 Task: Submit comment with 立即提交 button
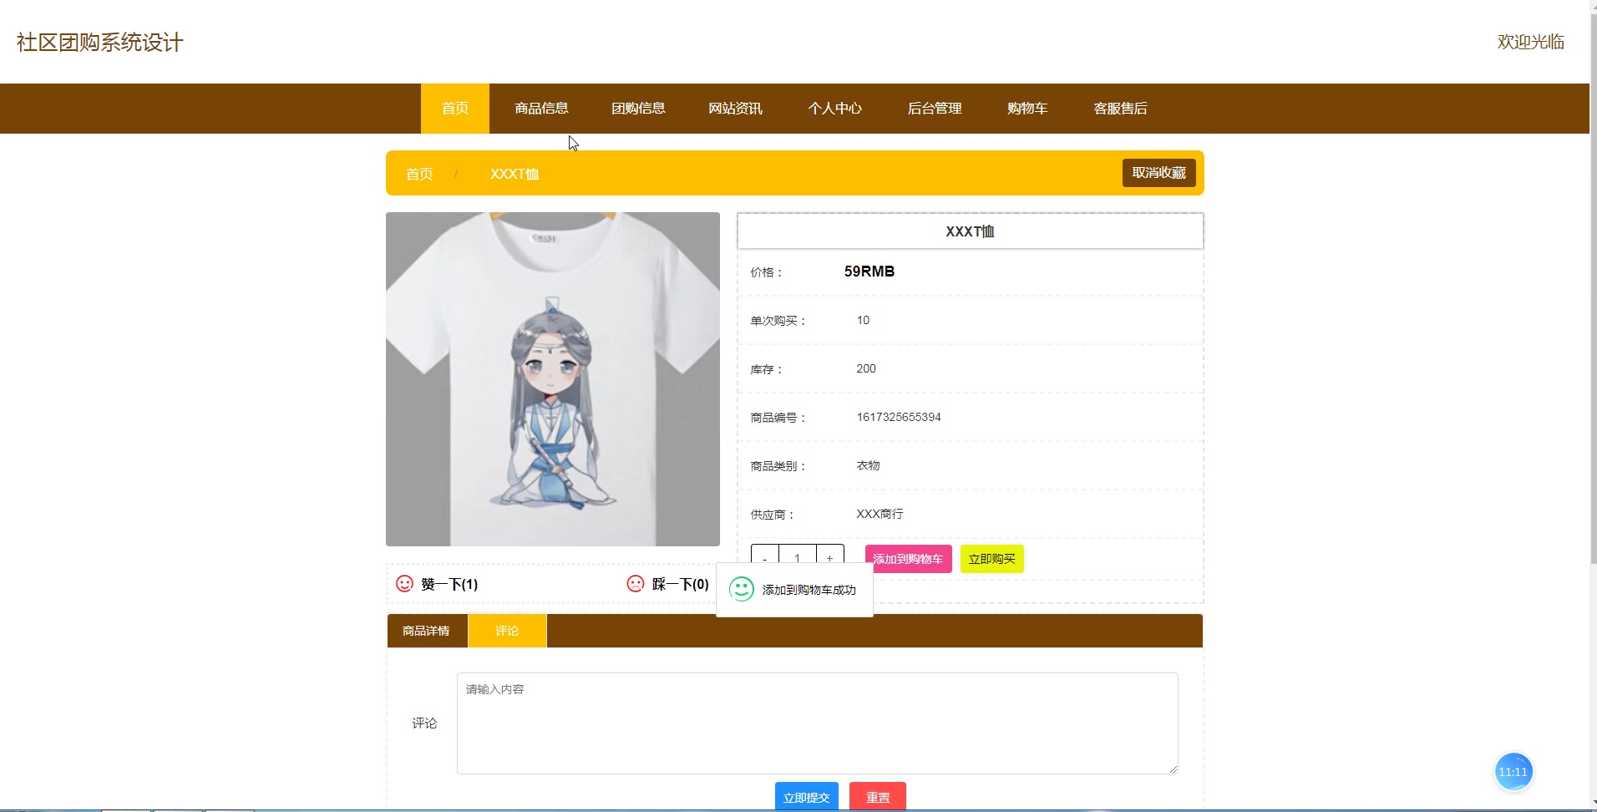coord(806,797)
